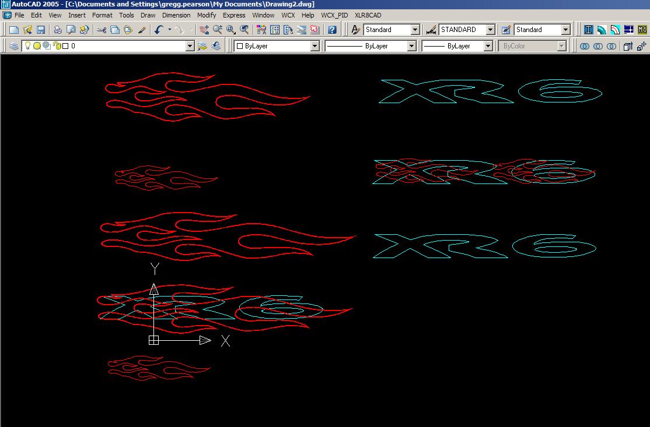Select the Cut scissors icon
650x427 pixels.
point(102,30)
